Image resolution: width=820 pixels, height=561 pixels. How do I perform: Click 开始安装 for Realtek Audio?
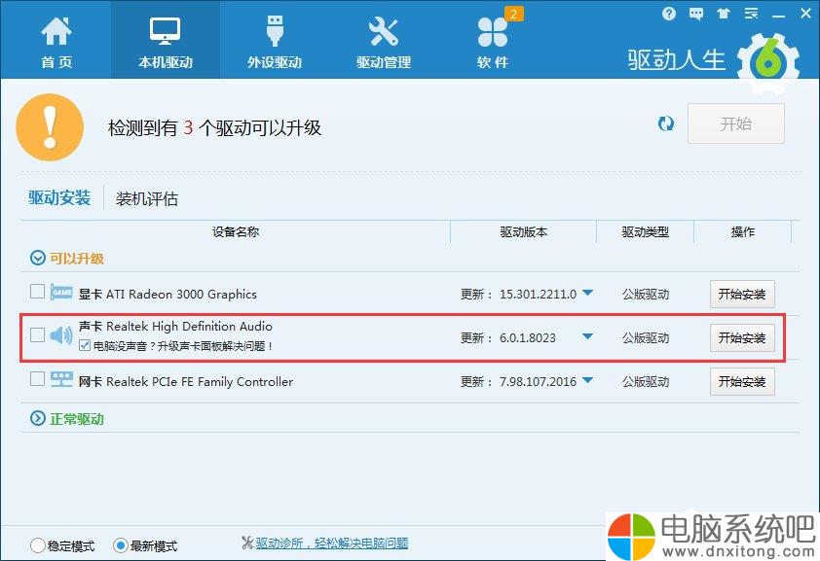(742, 337)
